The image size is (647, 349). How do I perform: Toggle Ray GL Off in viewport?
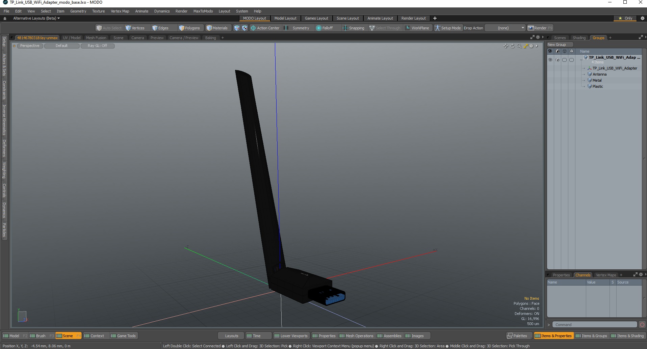[98, 46]
